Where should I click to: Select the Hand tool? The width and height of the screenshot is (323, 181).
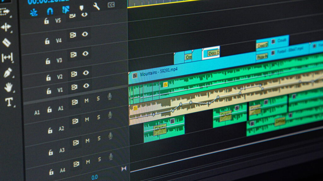(8, 87)
